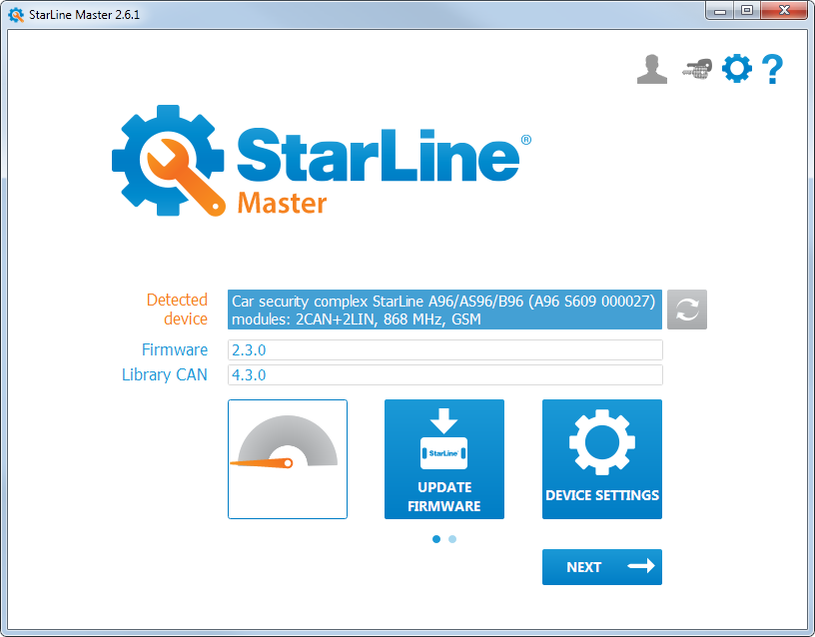
Task: Click the key access icon
Action: pos(697,69)
